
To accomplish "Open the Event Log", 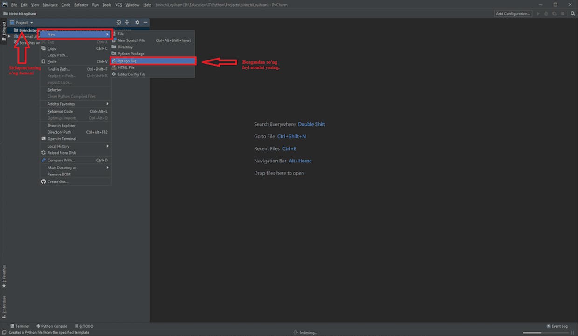I will coord(557,326).
